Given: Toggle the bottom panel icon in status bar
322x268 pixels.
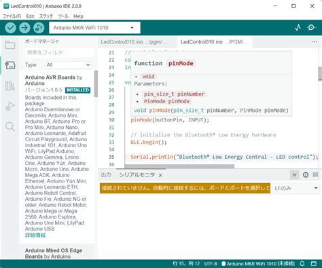Looking at the screenshot, I should click(314, 264).
